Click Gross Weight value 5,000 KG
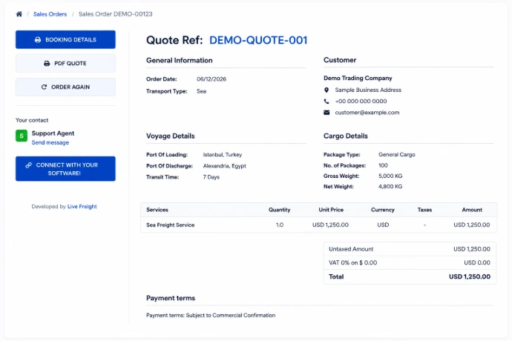The height and width of the screenshot is (341, 512). click(x=390, y=176)
